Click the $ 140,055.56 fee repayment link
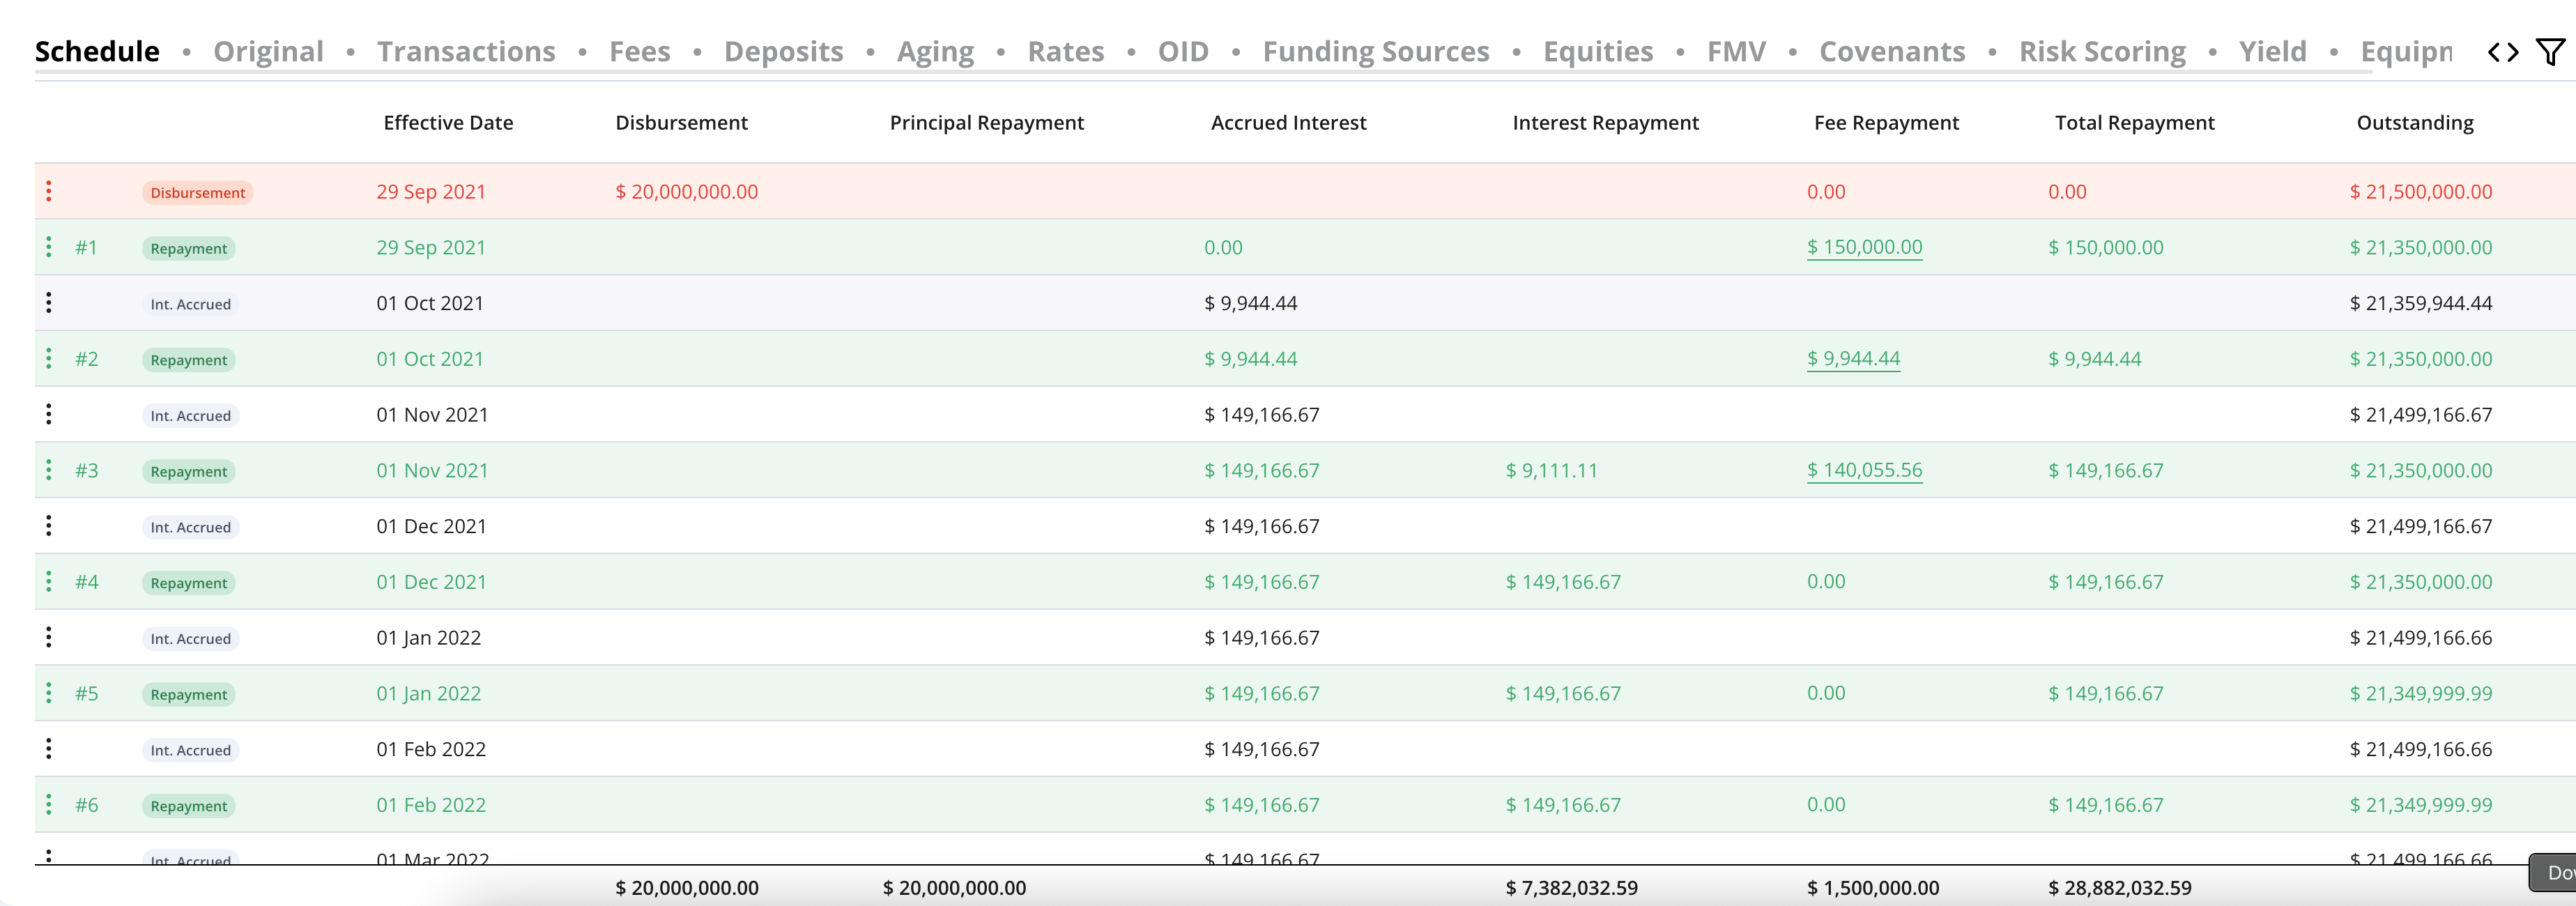The height and width of the screenshot is (906, 2576). pos(1864,470)
